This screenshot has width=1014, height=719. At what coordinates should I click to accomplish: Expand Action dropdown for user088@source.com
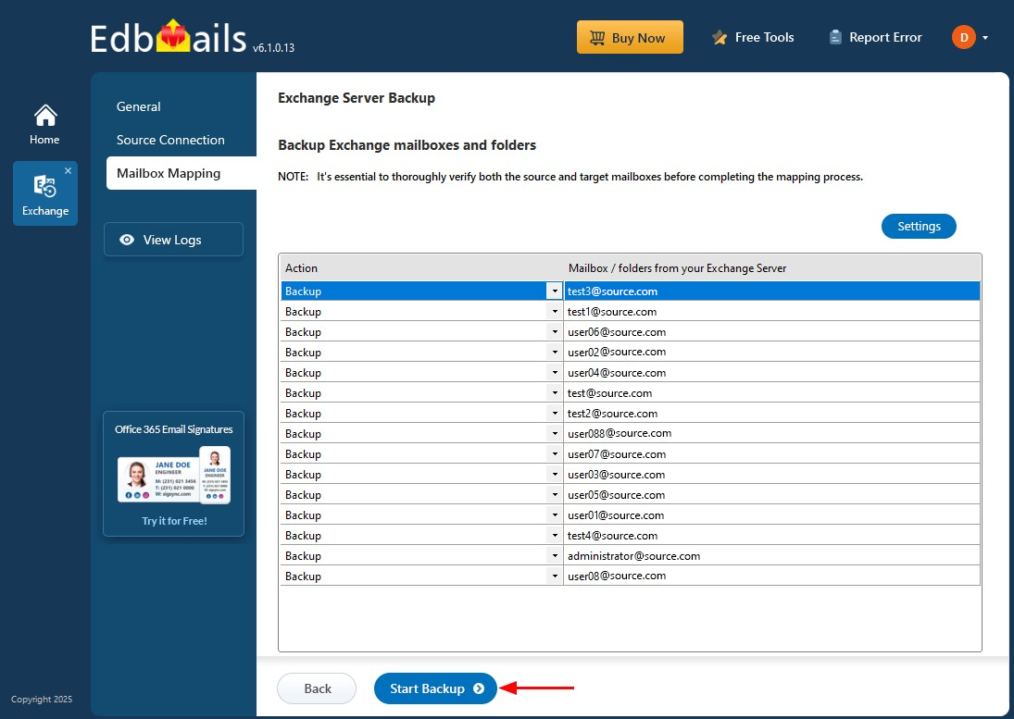[x=554, y=433]
